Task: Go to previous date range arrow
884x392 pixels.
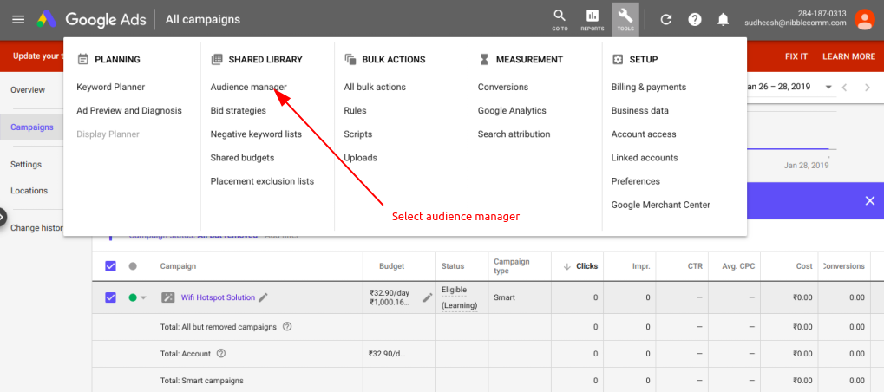Action: pyautogui.click(x=844, y=88)
